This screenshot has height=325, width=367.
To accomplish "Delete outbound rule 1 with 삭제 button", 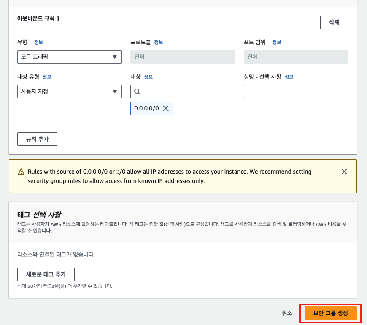I will click(x=334, y=22).
